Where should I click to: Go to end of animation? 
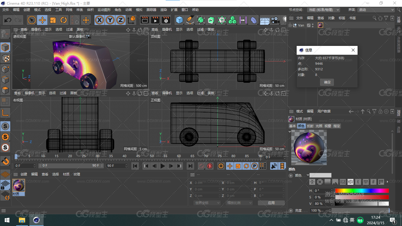pos(190,166)
